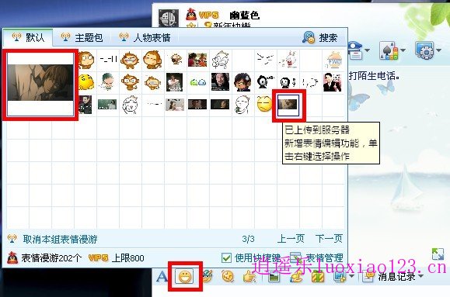Click the 表情漫游202个 text
This screenshot has width=450, height=297.
(x=51, y=258)
